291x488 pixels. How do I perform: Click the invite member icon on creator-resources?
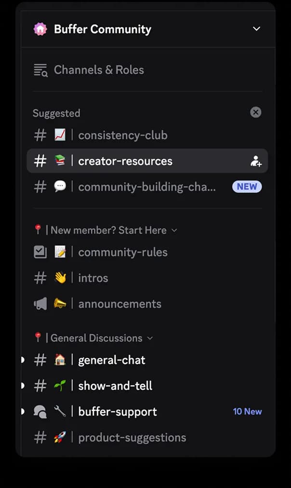[255, 161]
